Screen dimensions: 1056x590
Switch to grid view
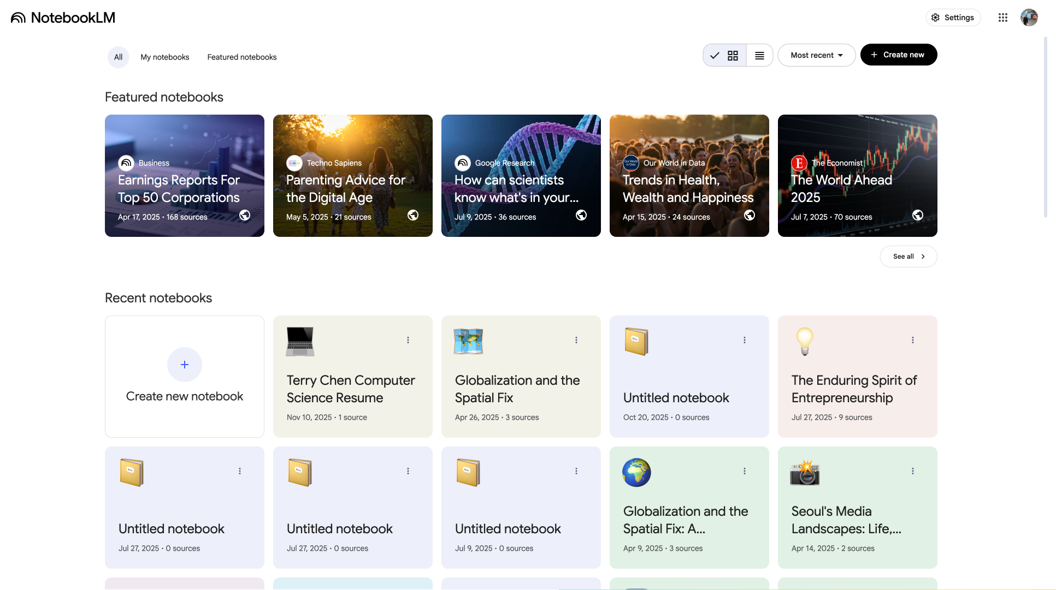coord(733,55)
